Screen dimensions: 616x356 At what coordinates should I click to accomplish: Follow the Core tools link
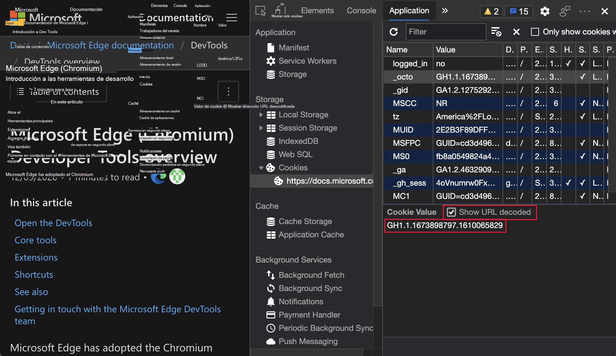click(36, 240)
